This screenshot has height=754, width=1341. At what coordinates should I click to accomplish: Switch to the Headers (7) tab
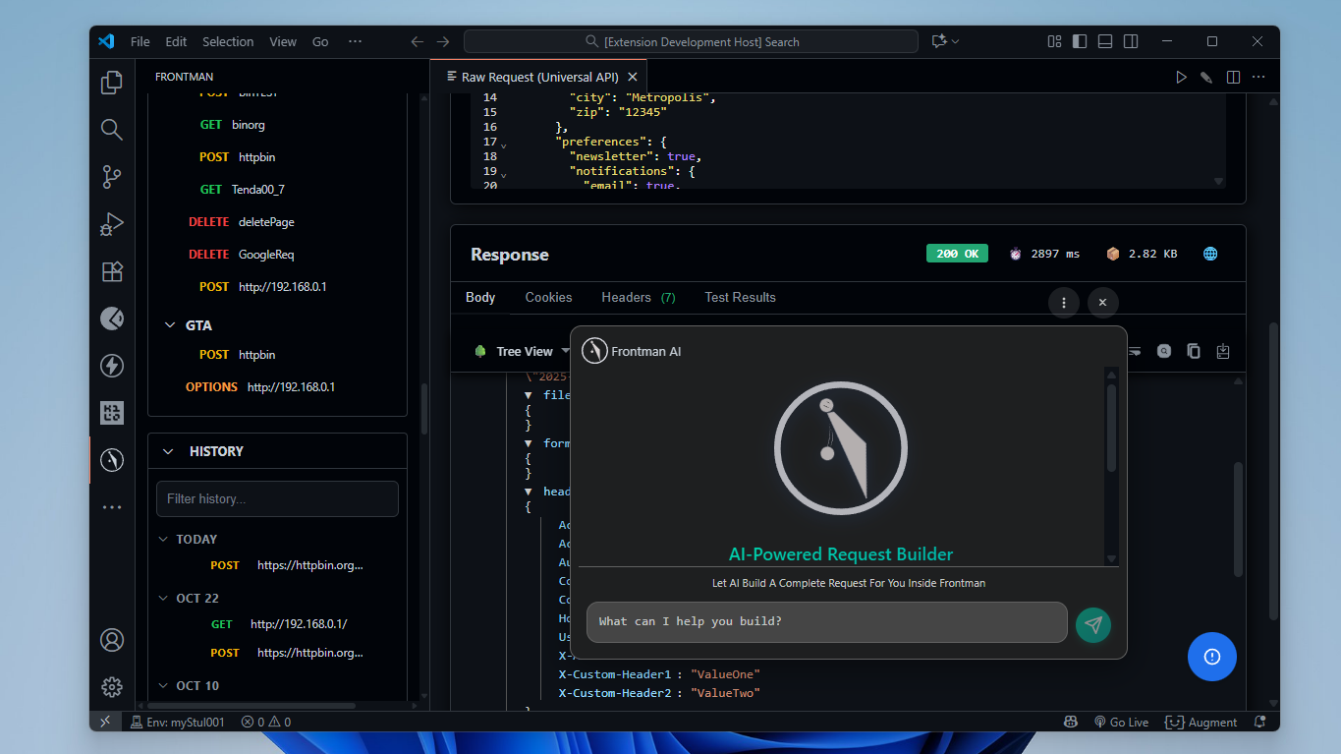point(639,297)
